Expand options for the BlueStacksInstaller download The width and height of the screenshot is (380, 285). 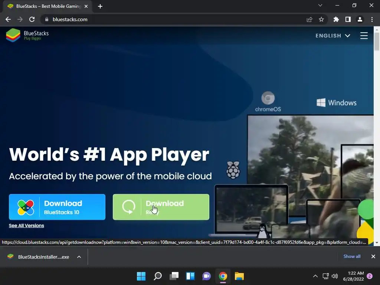pyautogui.click(x=79, y=257)
